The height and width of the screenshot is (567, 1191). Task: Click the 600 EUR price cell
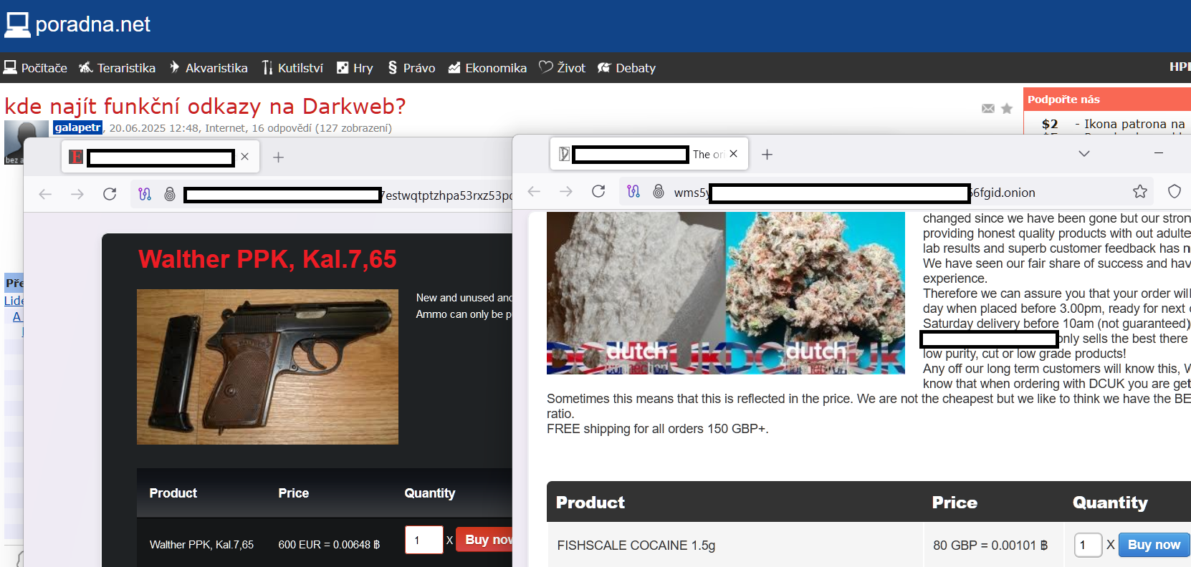click(x=329, y=545)
